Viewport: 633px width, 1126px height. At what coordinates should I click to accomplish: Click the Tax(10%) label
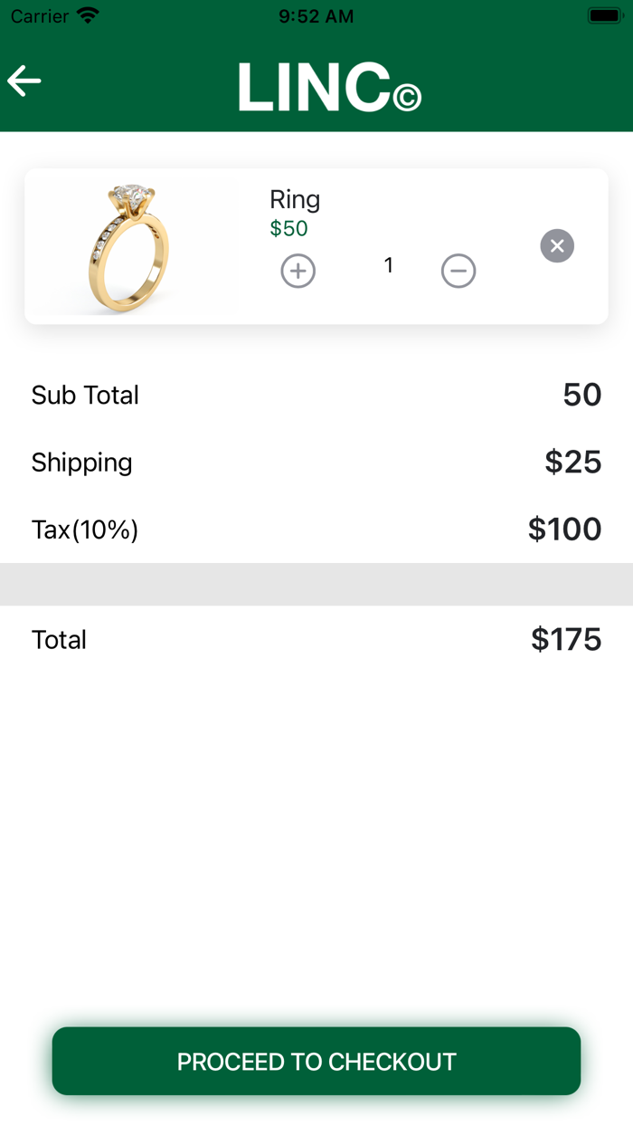[84, 530]
